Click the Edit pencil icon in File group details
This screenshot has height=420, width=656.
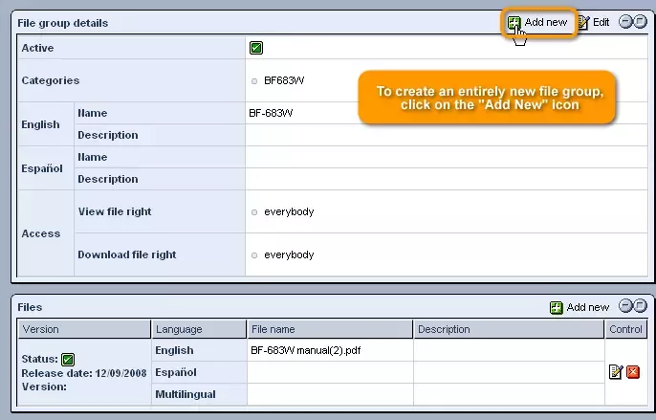click(583, 22)
